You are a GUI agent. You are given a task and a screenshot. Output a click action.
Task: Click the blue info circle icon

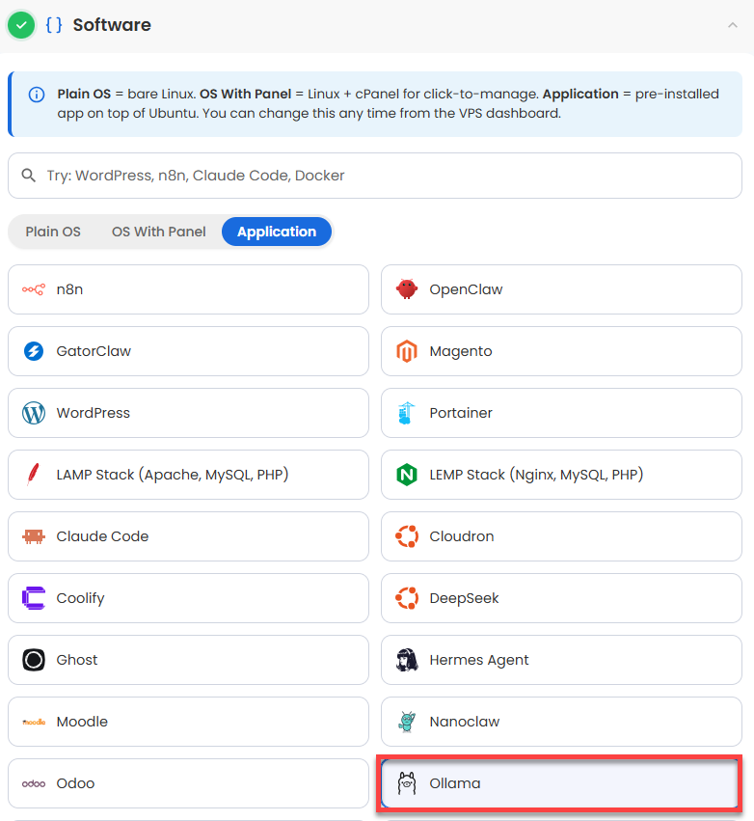tap(36, 95)
